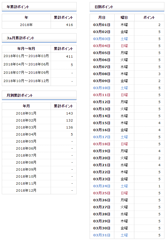Image resolution: width=166 pixels, height=241 pixels.
Task: Select the red 03月04日 Sunday date
Action: [x=102, y=46]
